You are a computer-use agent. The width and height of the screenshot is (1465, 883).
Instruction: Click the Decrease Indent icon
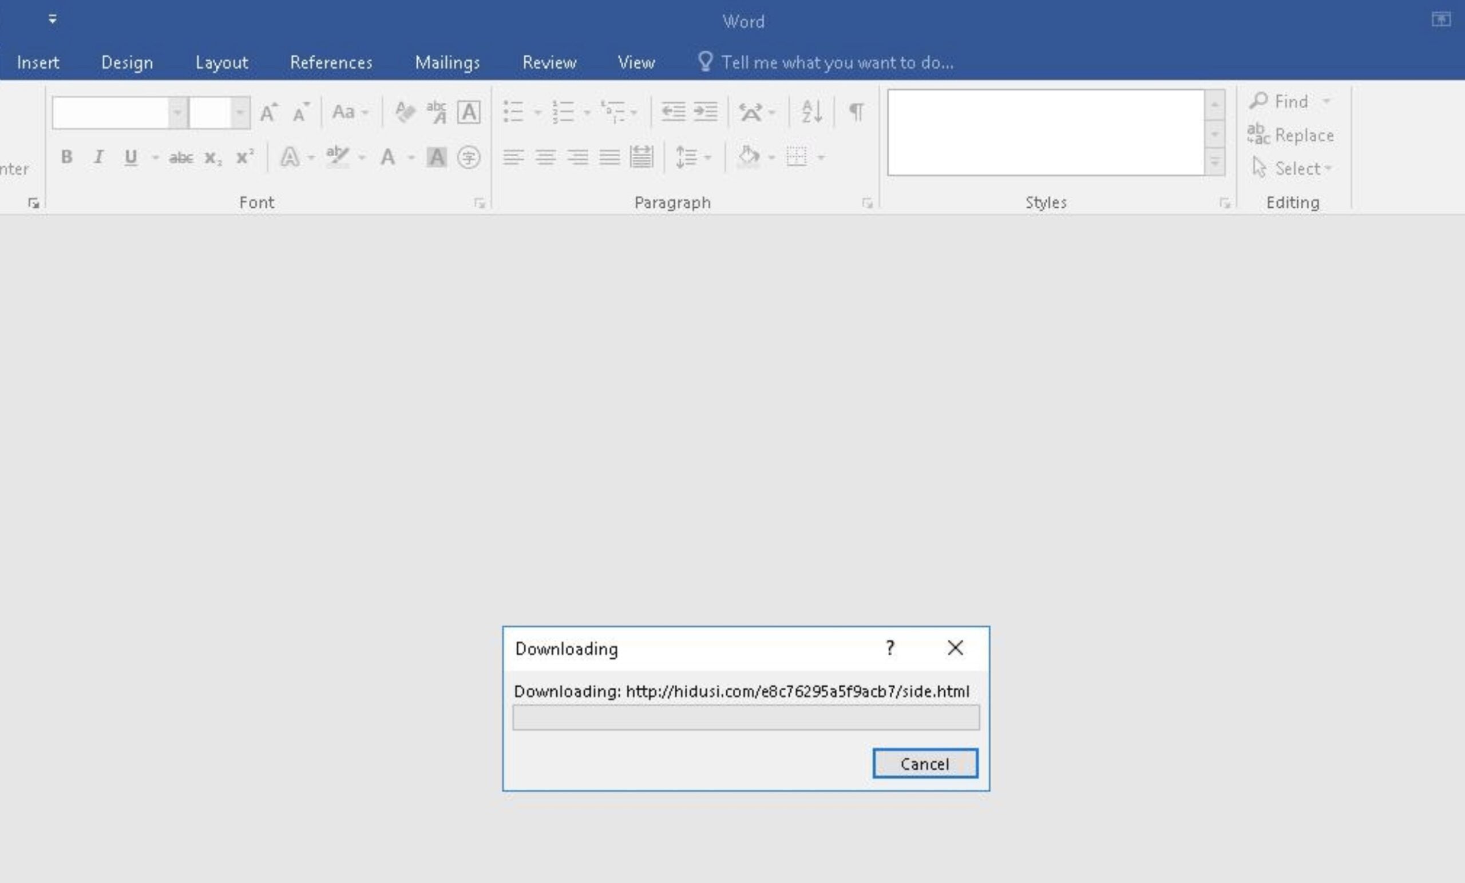tap(673, 112)
